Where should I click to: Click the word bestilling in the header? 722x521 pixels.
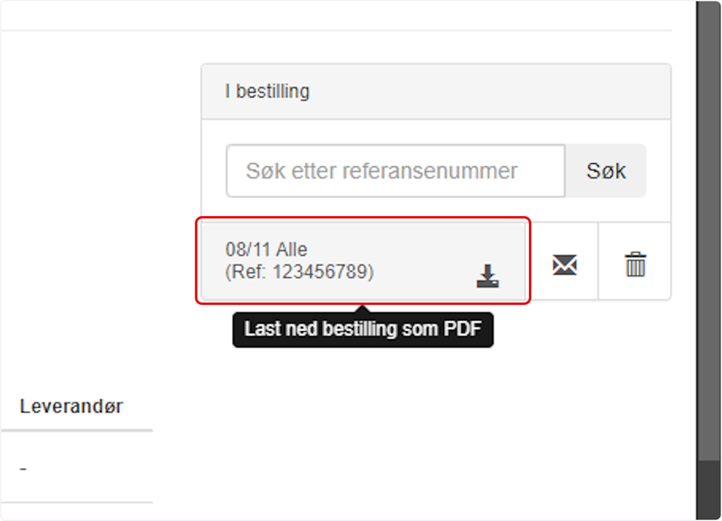272,91
